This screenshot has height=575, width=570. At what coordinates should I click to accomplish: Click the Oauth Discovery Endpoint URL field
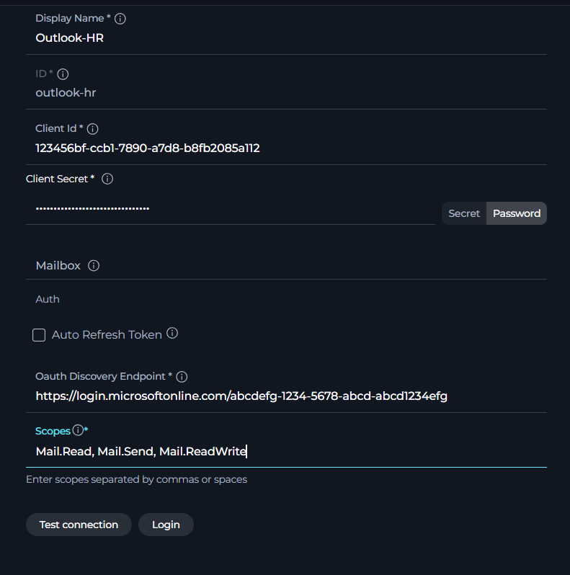point(287,396)
